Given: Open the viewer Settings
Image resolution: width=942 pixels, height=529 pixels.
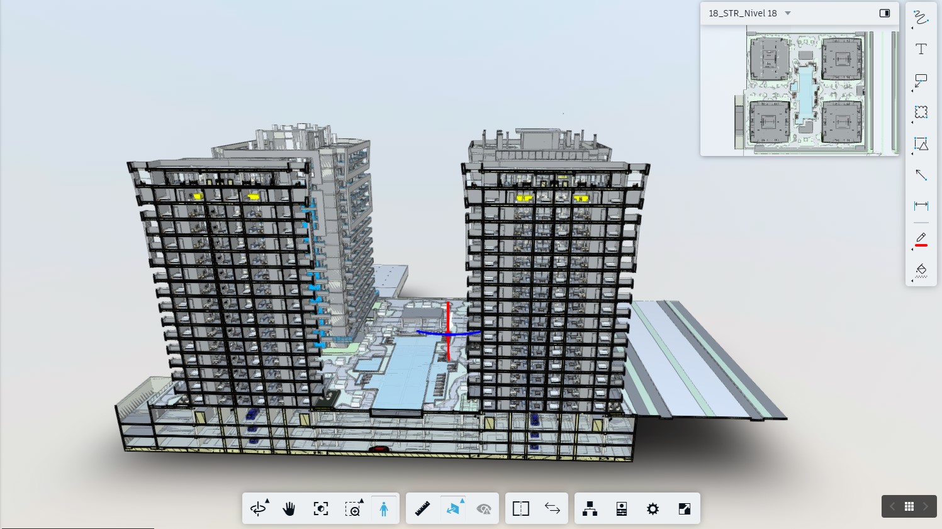Looking at the screenshot, I should (x=653, y=508).
